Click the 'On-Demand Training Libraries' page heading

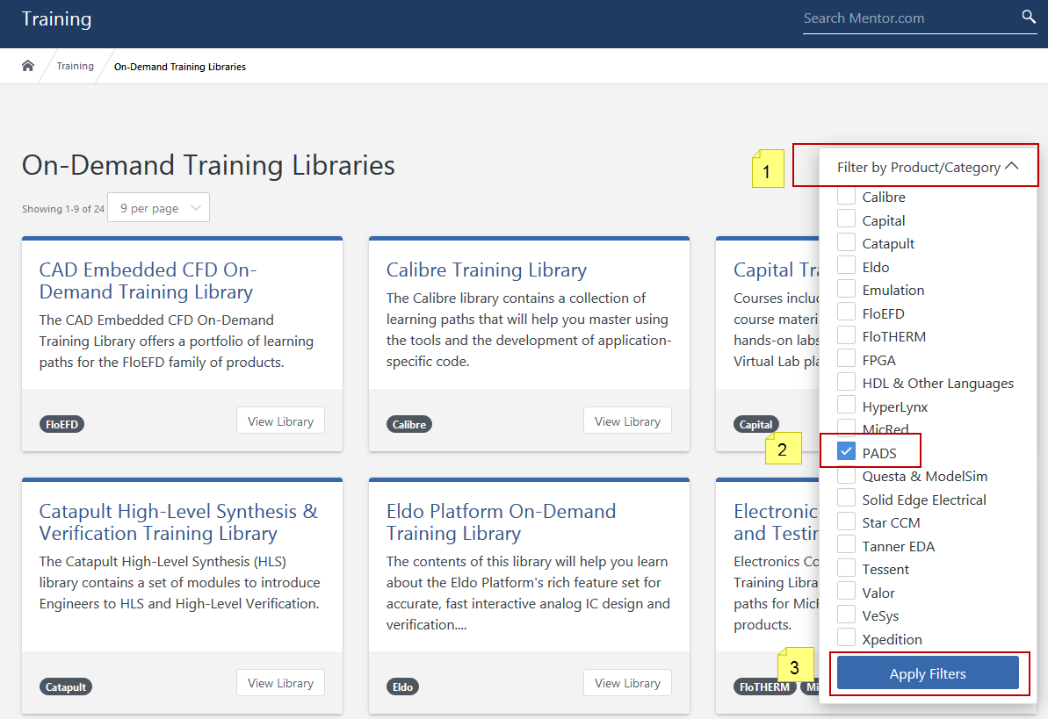[208, 165]
